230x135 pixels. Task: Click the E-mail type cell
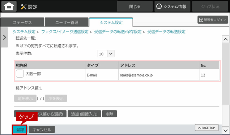point(102,75)
